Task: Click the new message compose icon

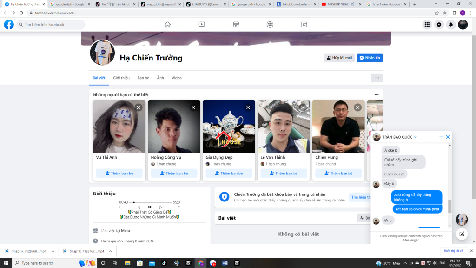Action: point(462,234)
